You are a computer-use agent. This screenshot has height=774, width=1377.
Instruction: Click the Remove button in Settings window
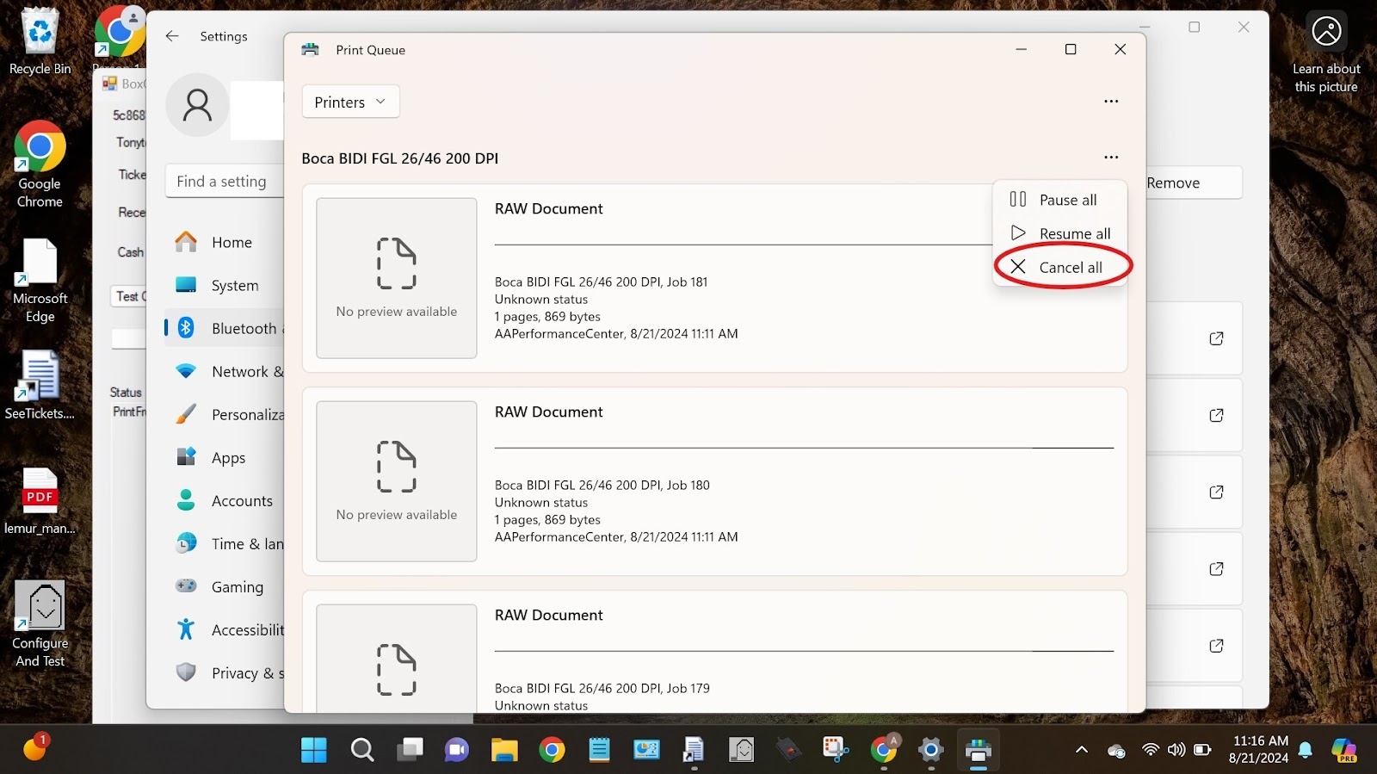[1193, 183]
